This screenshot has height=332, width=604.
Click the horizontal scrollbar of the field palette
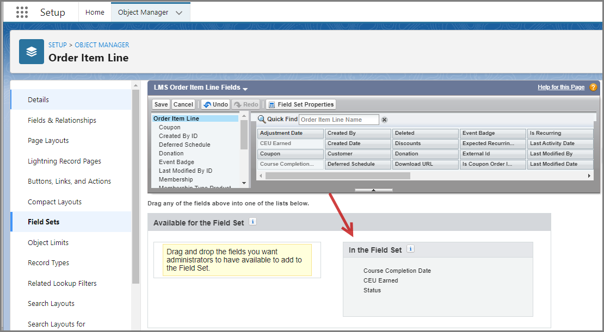click(x=337, y=176)
